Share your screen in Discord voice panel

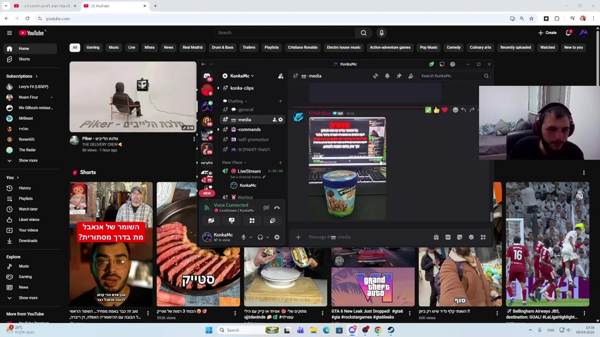click(232, 220)
